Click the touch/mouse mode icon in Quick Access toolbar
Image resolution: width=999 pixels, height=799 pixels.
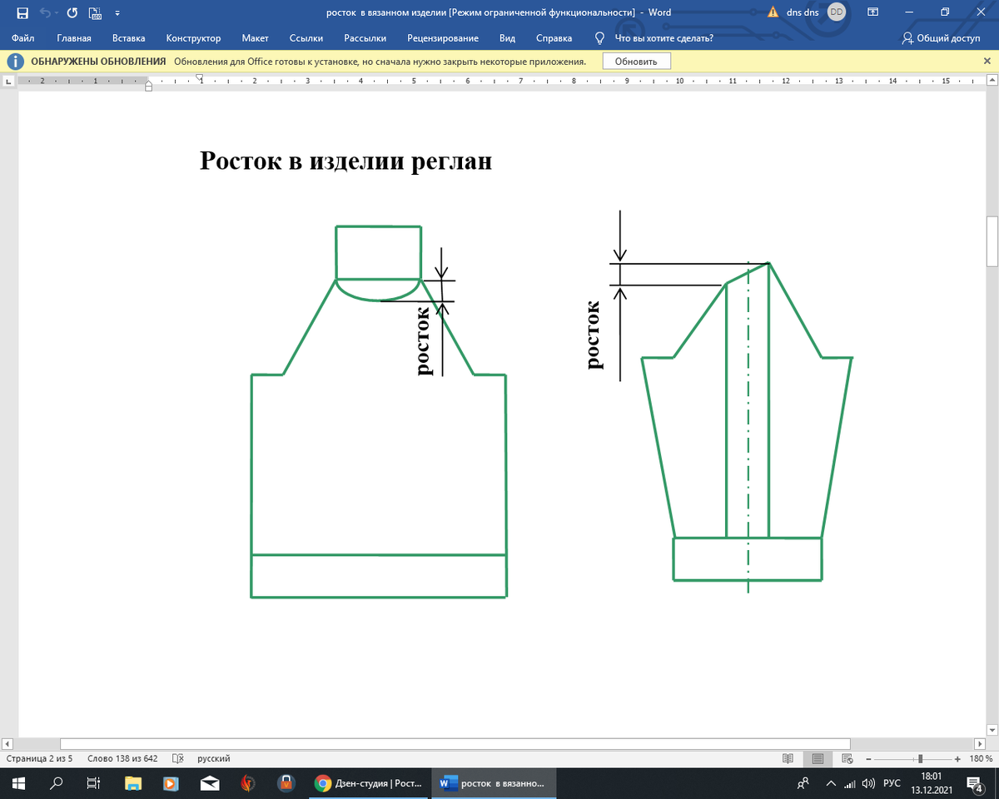[x=95, y=12]
